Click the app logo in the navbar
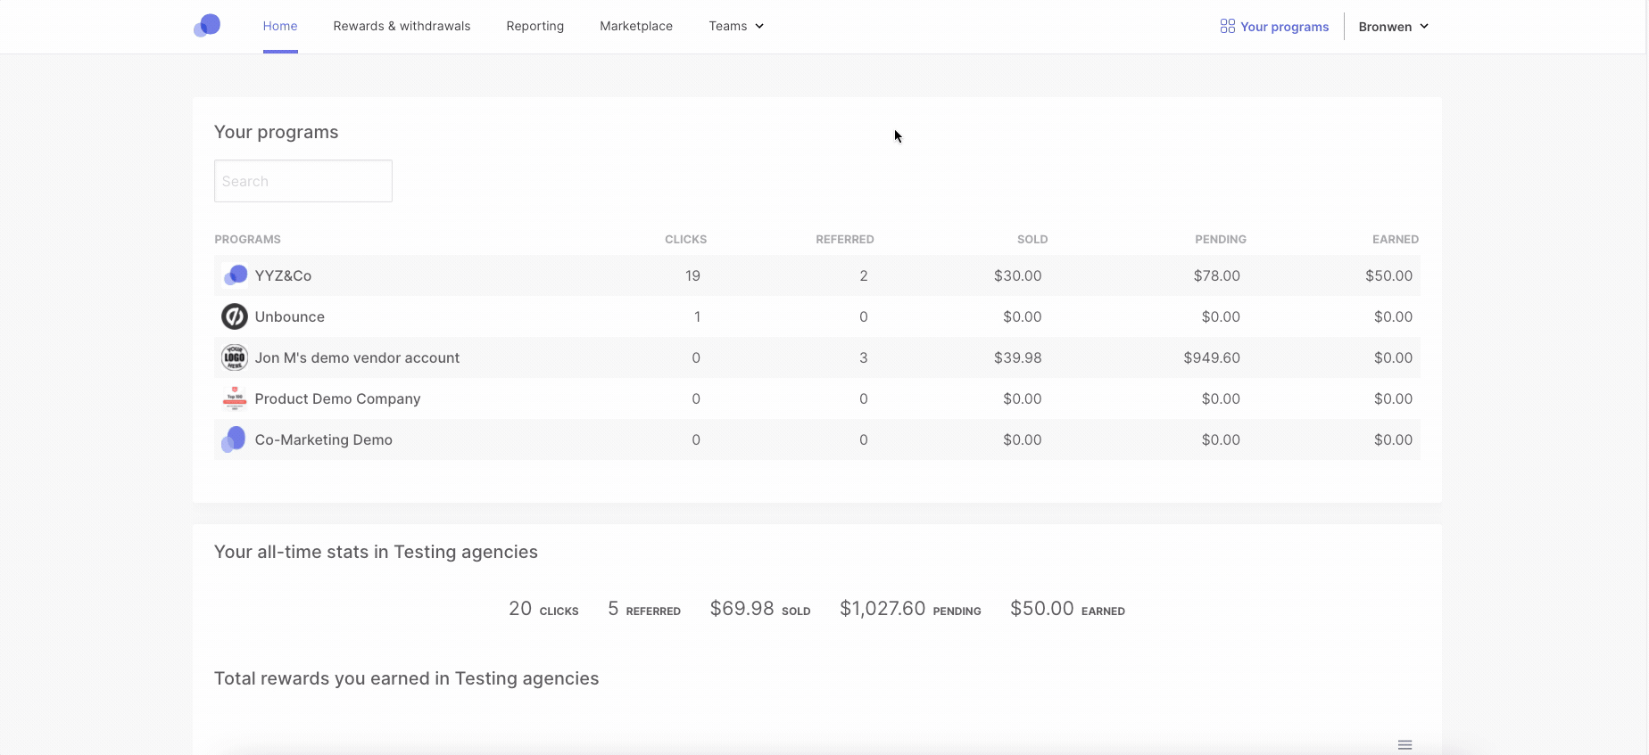Image resolution: width=1649 pixels, height=755 pixels. [207, 26]
